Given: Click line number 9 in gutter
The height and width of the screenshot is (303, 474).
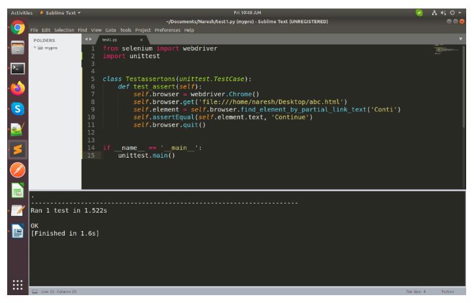Looking at the screenshot, I should click(x=93, y=109).
